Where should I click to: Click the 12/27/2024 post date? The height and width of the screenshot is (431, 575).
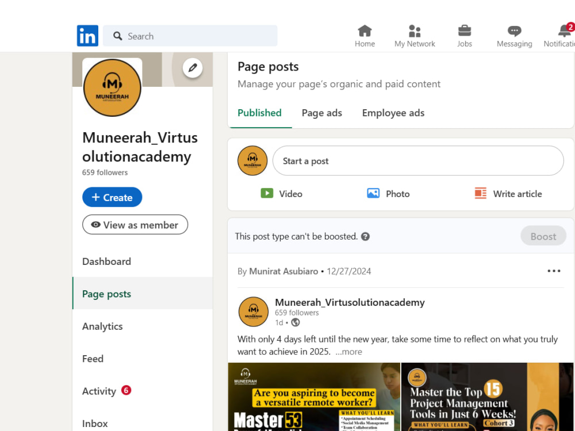pos(349,271)
